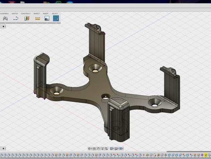Image resolution: width=211 pixels, height=159 pixels.
Task: Click the Look At navigation icon
Action: click(x=94, y=149)
